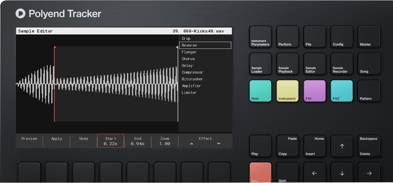Select the yellow Instrument button
Image resolution: width=393 pixels, height=183 pixels.
[287, 91]
